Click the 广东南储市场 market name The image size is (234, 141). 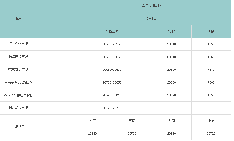(18, 70)
